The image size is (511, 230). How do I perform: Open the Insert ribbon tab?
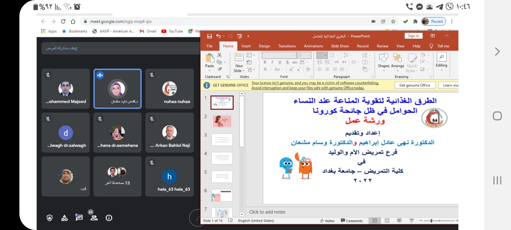tap(246, 46)
